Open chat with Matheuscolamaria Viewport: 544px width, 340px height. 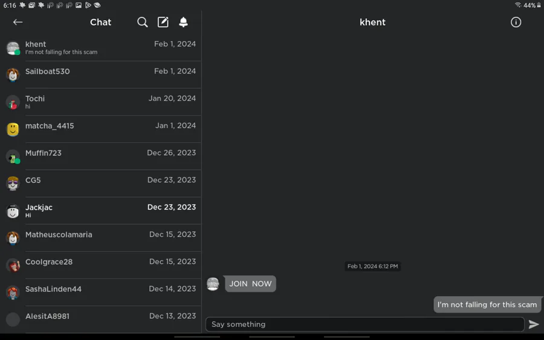click(100, 238)
